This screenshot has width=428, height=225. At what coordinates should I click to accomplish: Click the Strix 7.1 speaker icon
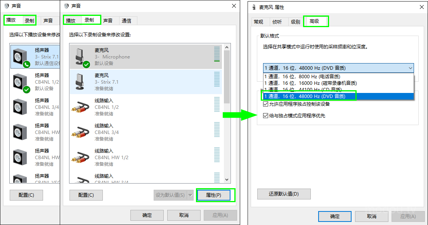[x=20, y=57]
